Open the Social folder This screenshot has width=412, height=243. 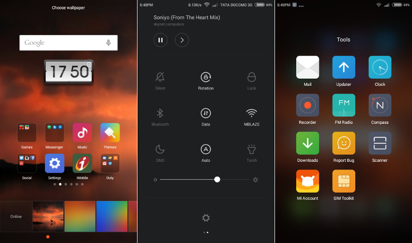27,163
